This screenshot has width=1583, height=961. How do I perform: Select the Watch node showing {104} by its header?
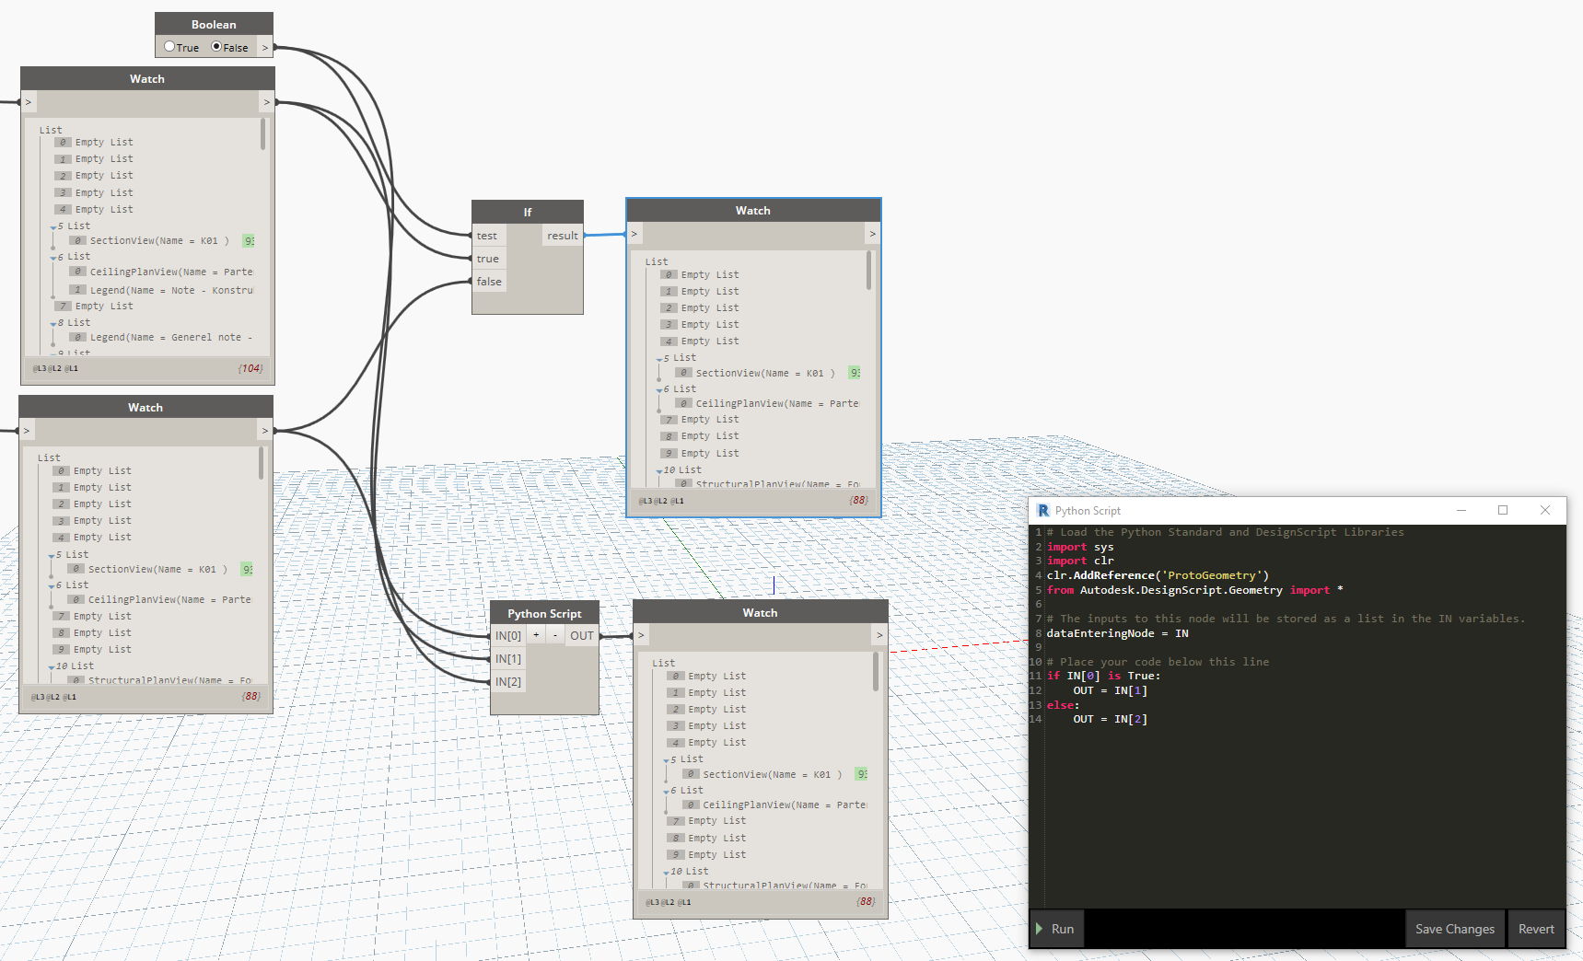click(x=147, y=78)
